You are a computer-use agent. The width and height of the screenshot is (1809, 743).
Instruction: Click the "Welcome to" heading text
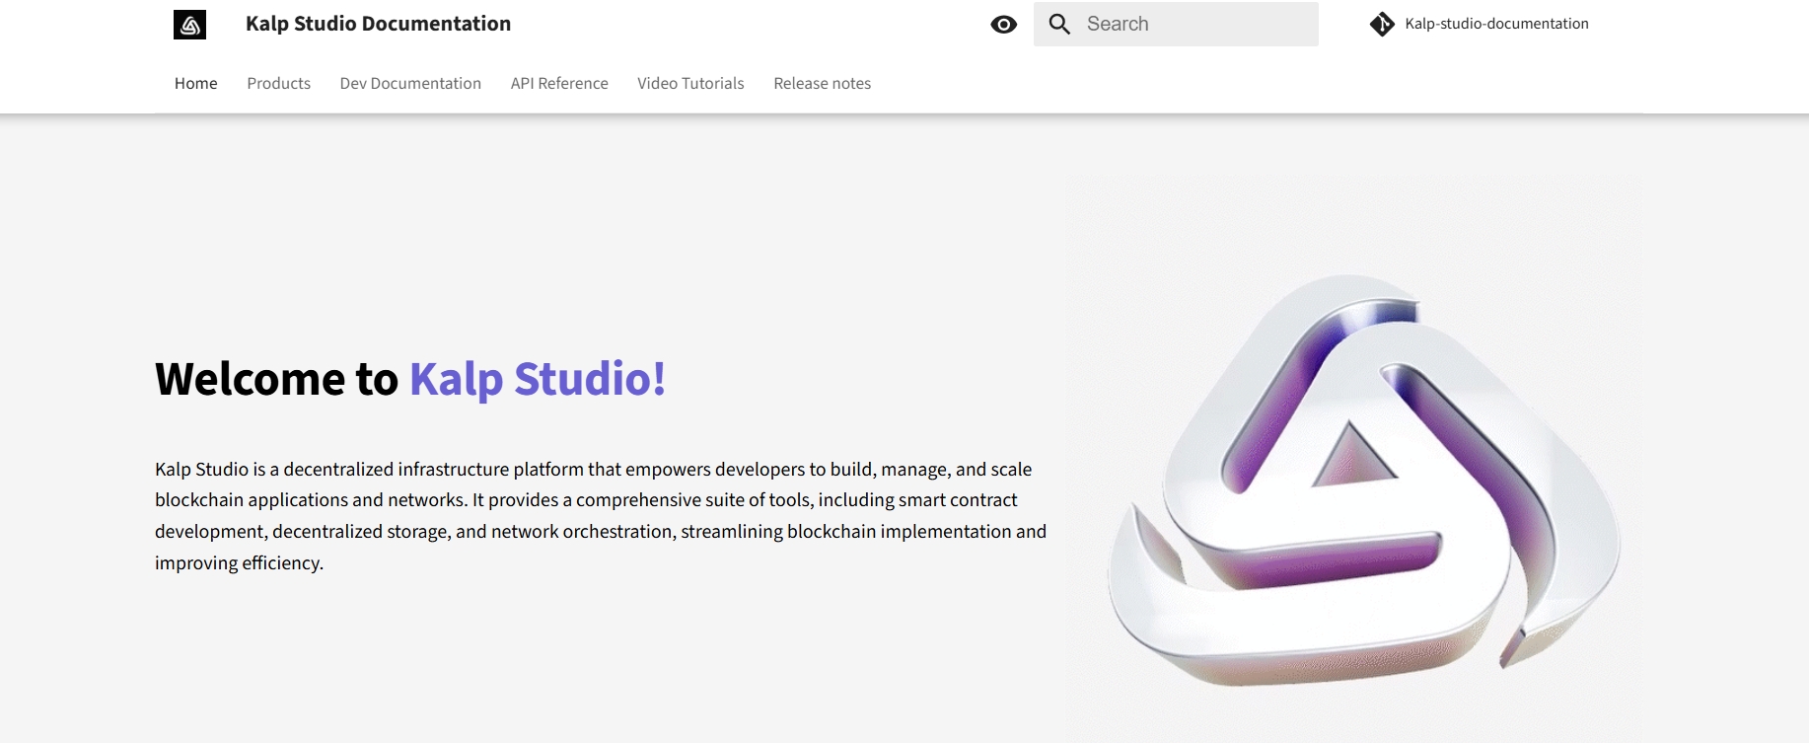point(276,380)
